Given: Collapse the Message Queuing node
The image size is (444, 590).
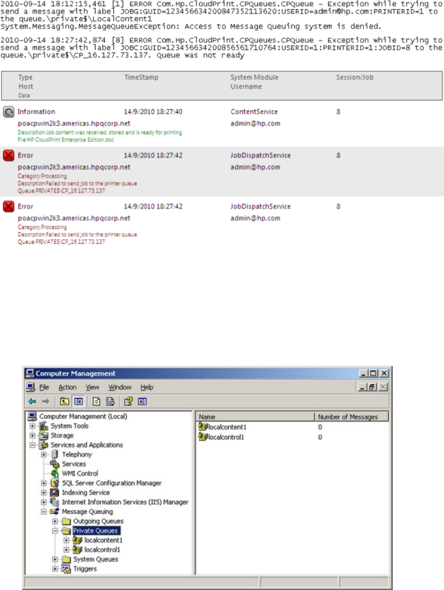Looking at the screenshot, I should 44,512.
